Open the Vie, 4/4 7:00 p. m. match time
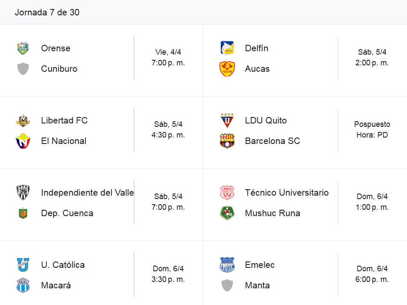 point(168,57)
